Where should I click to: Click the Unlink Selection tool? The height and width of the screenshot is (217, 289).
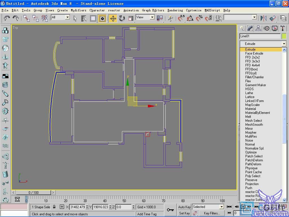click(x=35, y=18)
